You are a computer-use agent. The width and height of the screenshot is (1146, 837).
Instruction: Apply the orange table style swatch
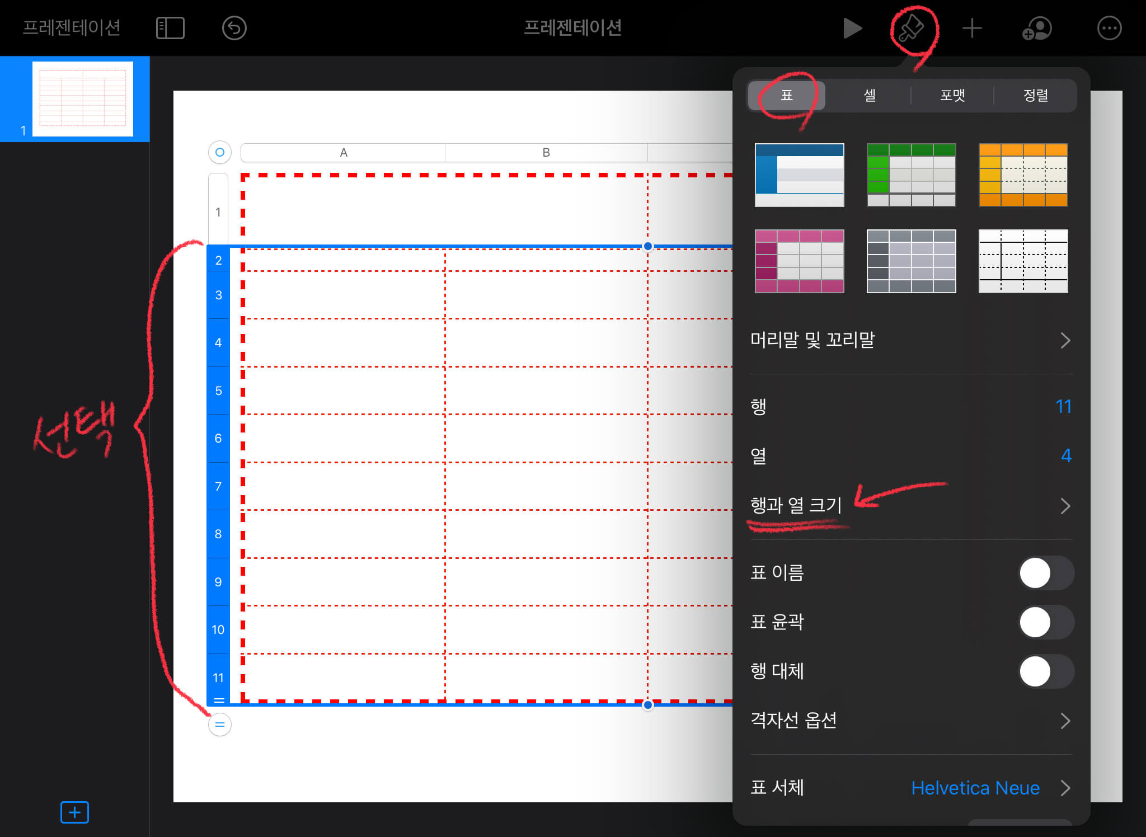1023,175
